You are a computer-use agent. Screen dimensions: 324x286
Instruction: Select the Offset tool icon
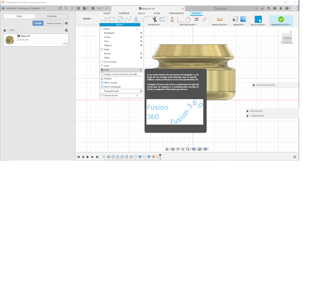click(163, 20)
